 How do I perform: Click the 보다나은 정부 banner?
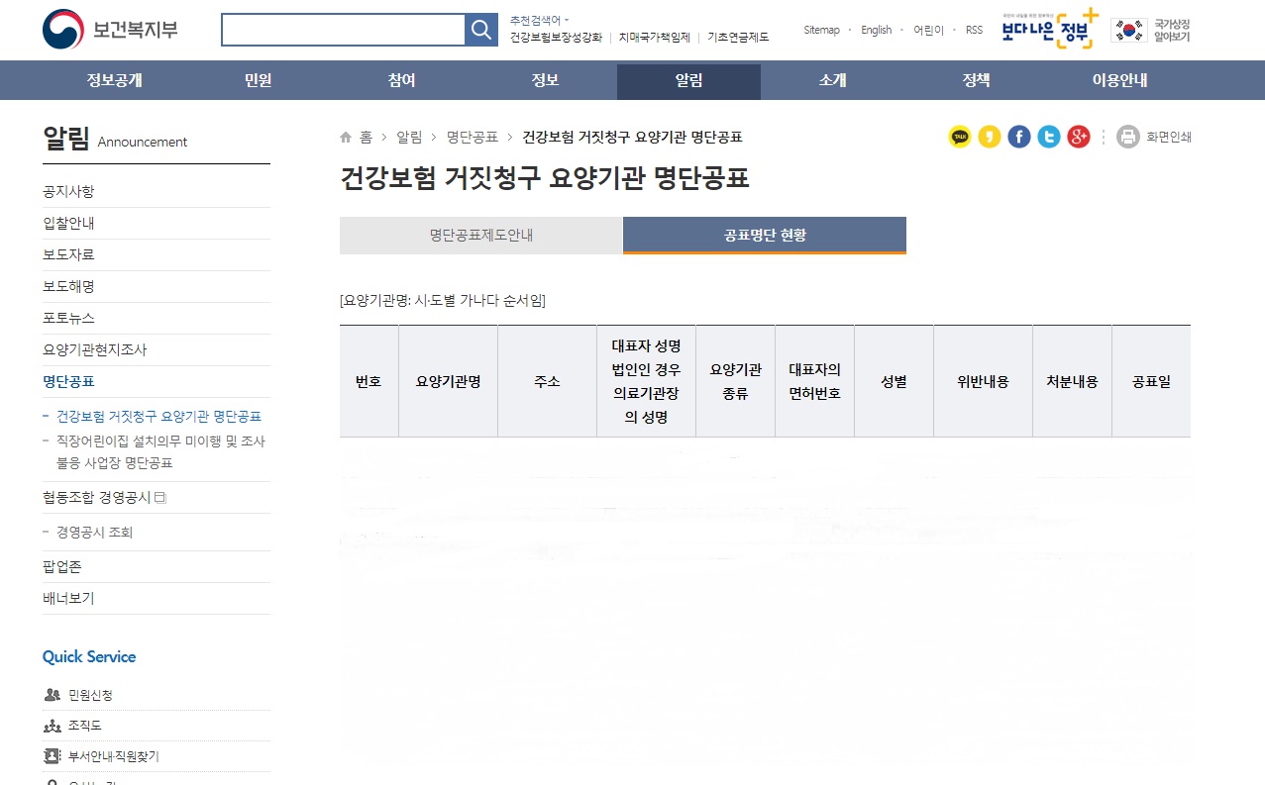1049,30
